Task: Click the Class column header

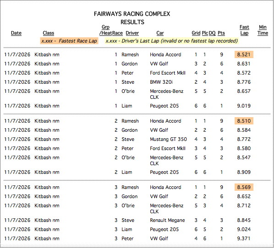Action: [49, 33]
